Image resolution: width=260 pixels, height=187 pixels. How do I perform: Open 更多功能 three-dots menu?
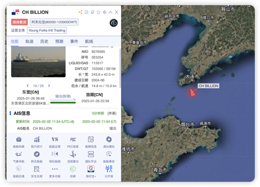pos(55,169)
